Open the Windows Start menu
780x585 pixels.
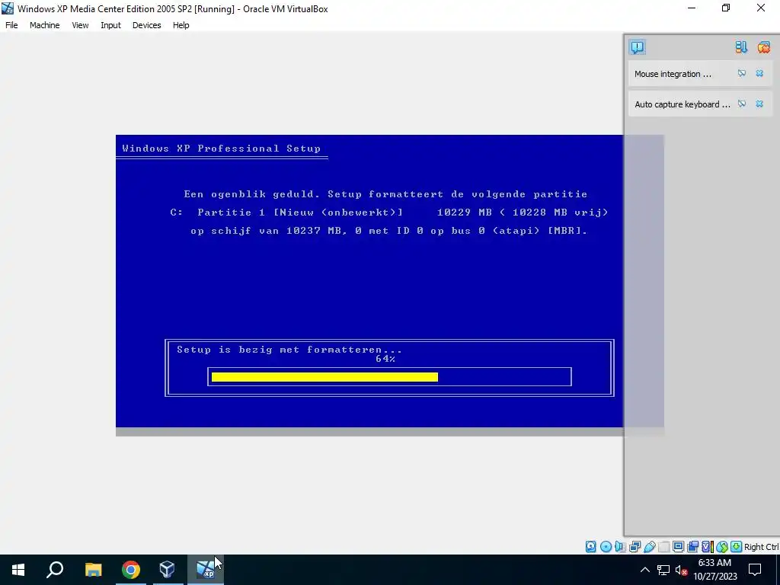18,570
